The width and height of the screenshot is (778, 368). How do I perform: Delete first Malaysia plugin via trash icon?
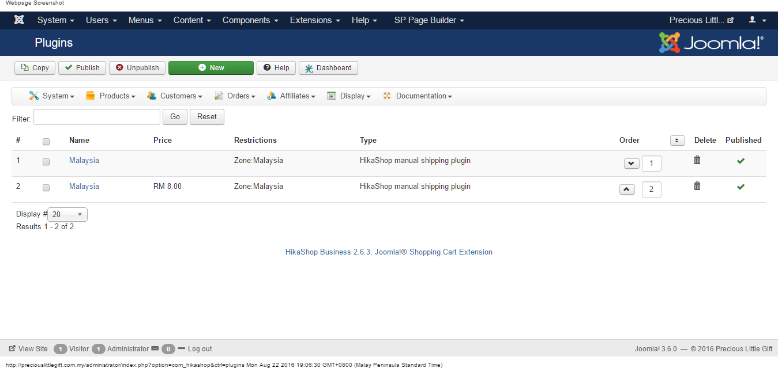(x=697, y=160)
